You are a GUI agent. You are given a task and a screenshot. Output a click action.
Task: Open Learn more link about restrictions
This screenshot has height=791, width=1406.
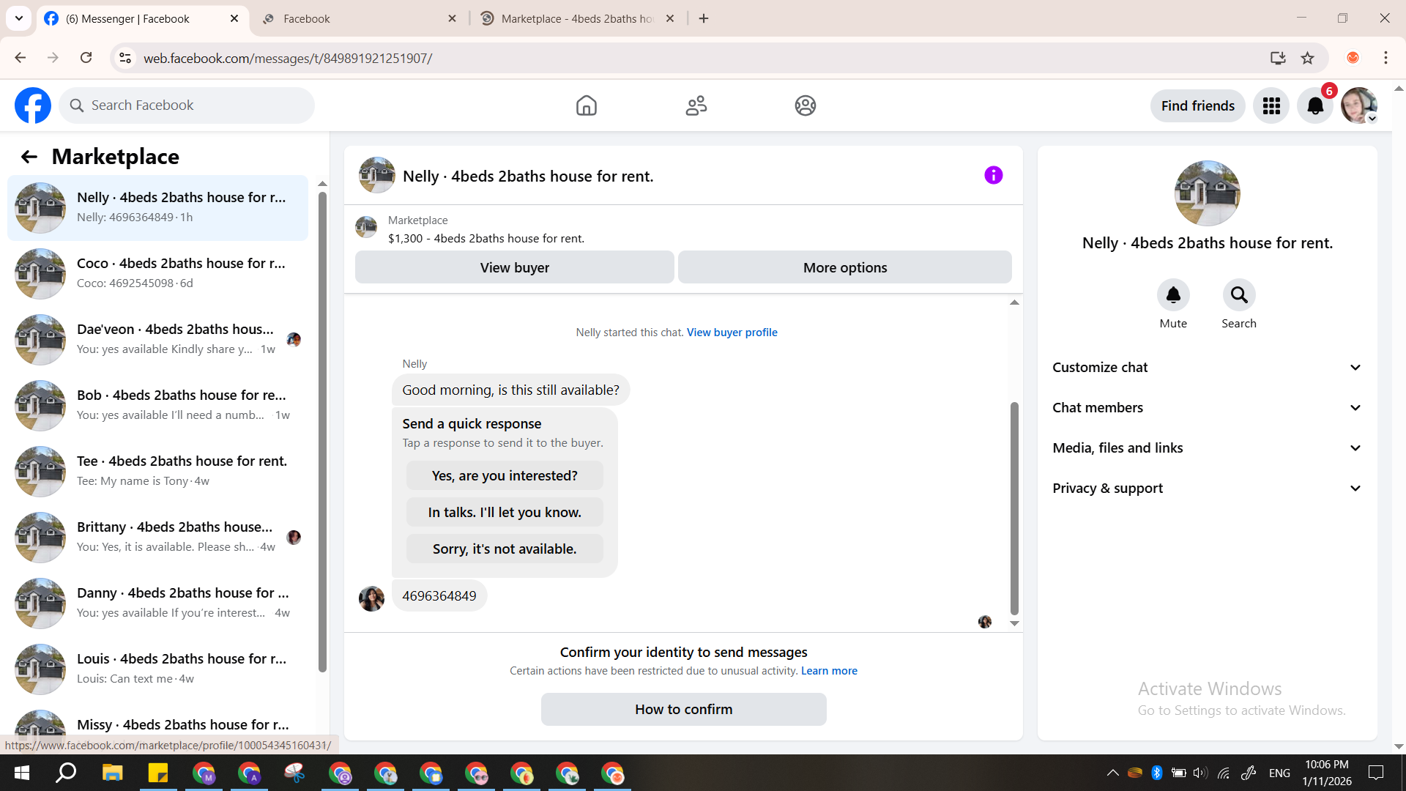(x=829, y=671)
